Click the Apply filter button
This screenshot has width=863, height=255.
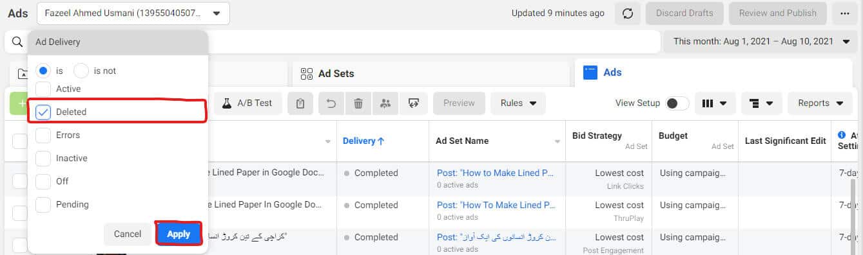(179, 234)
